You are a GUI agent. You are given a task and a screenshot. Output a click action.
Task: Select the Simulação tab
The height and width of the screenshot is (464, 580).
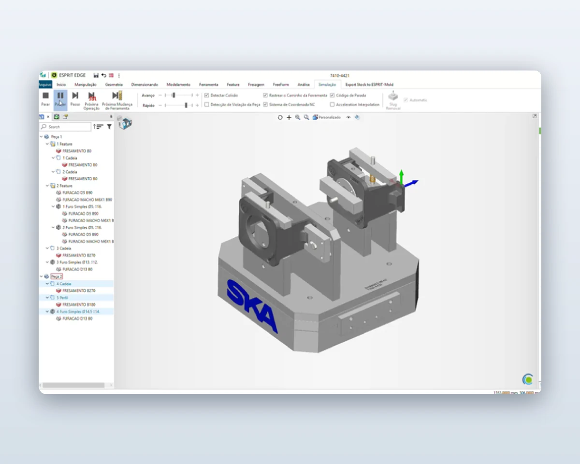click(327, 85)
